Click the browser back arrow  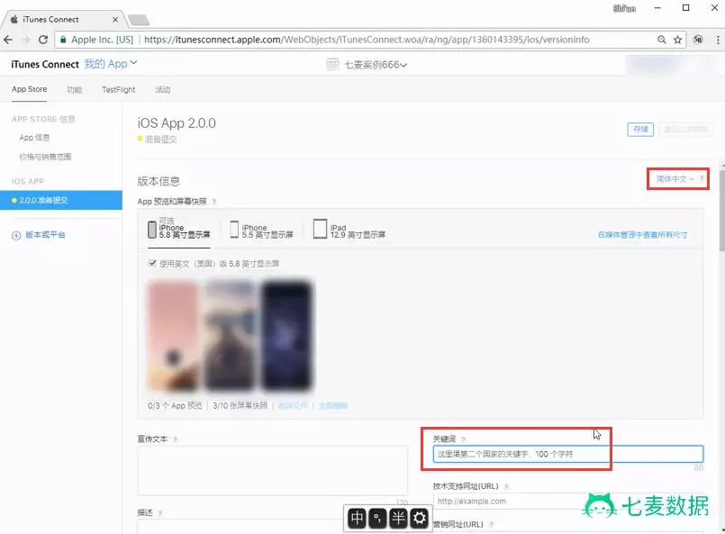(9, 40)
